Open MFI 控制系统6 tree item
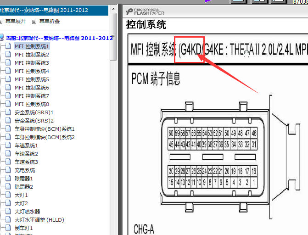Screen dimensions: 308x235 coord(32,88)
